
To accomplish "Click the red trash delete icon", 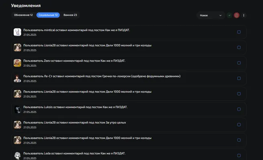I will pyautogui.click(x=236, y=15).
